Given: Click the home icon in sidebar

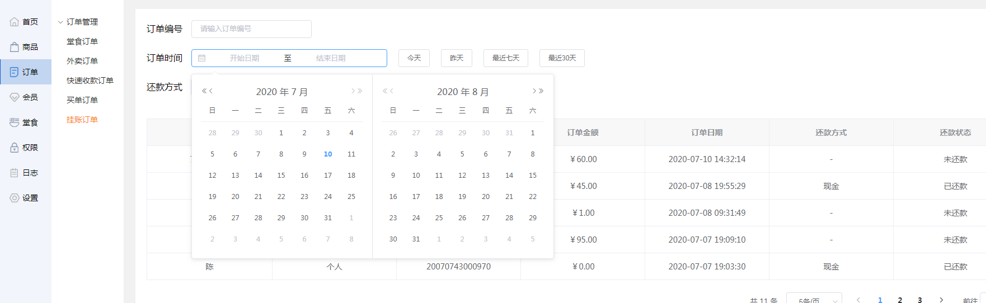Looking at the screenshot, I should [15, 22].
